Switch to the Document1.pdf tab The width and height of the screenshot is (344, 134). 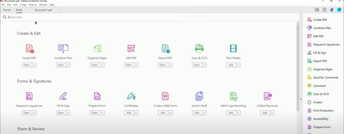pyautogui.click(x=43, y=10)
